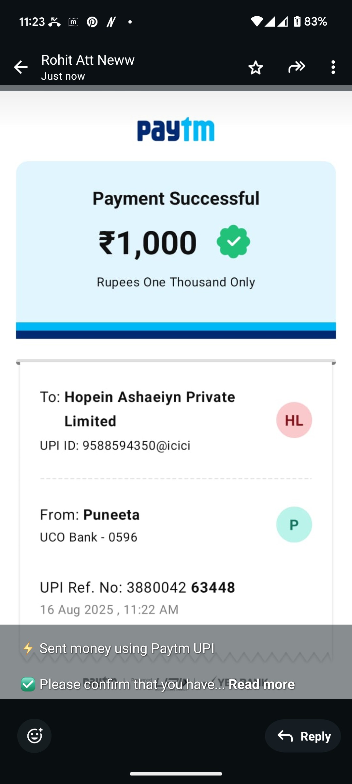The height and width of the screenshot is (784, 352).
Task: Tap the back arrow icon
Action: point(21,67)
